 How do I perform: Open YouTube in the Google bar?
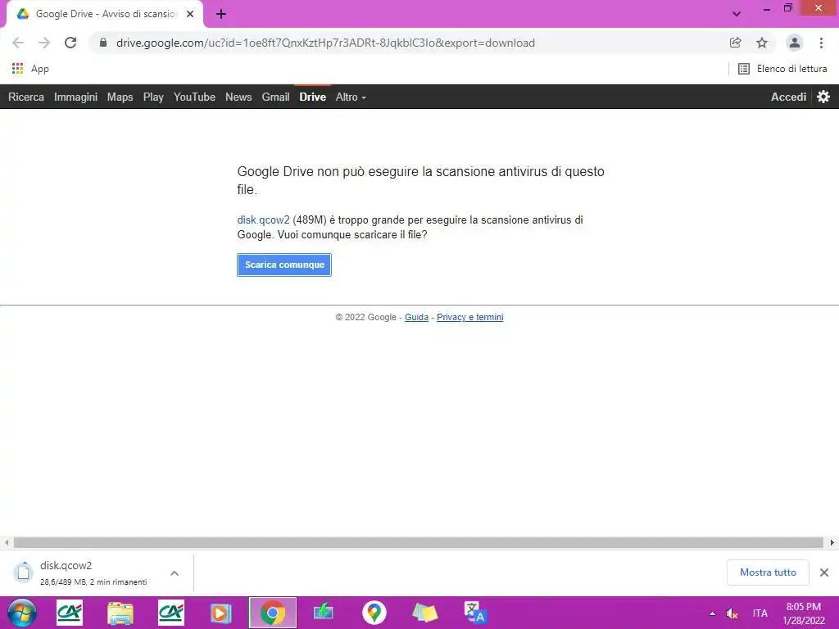194,97
